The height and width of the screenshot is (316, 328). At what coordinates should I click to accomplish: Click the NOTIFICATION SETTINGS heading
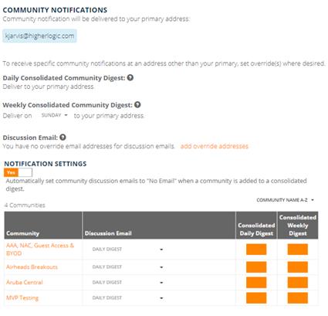(46, 164)
